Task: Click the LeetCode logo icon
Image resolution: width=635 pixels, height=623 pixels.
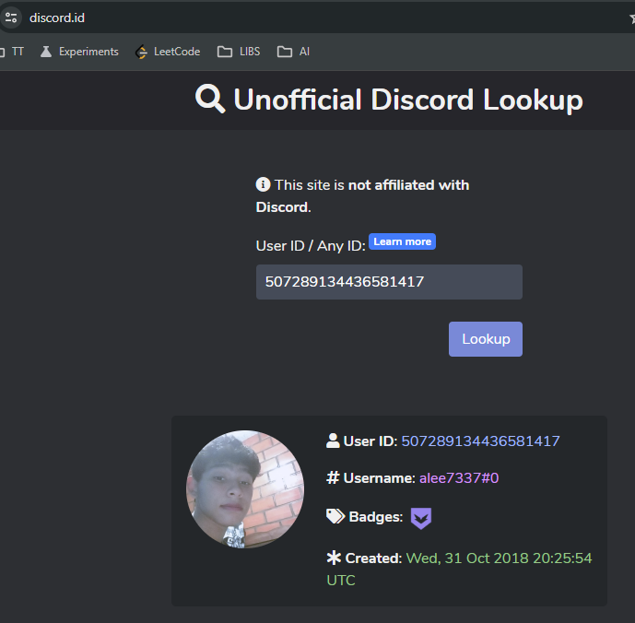Action: (x=141, y=52)
